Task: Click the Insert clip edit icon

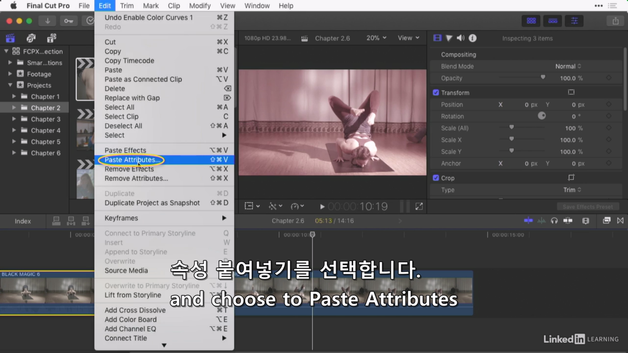Action: 71,221
